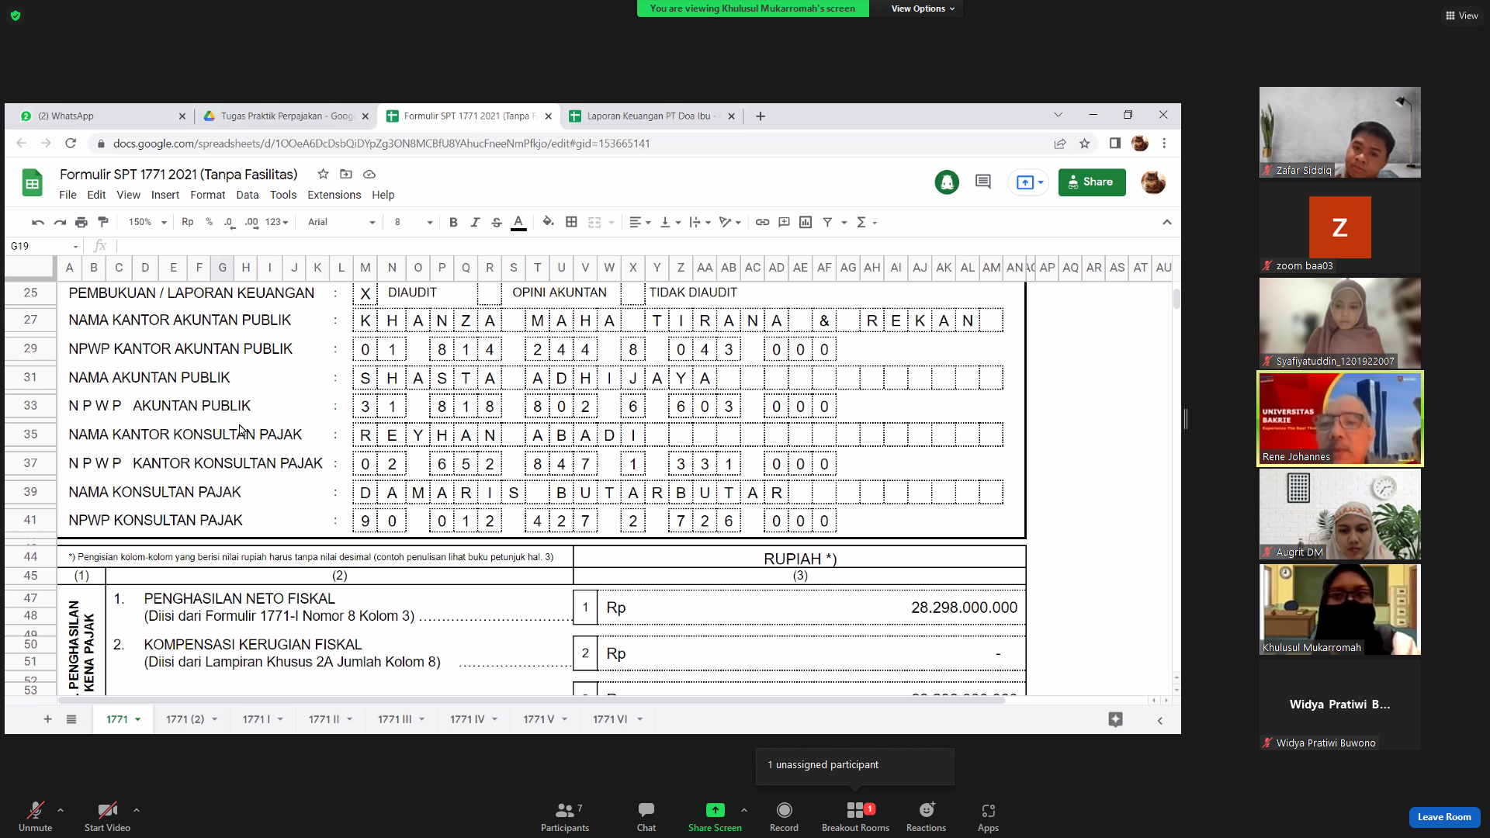Open text rotation options
The width and height of the screenshot is (1490, 838).
coord(729,223)
